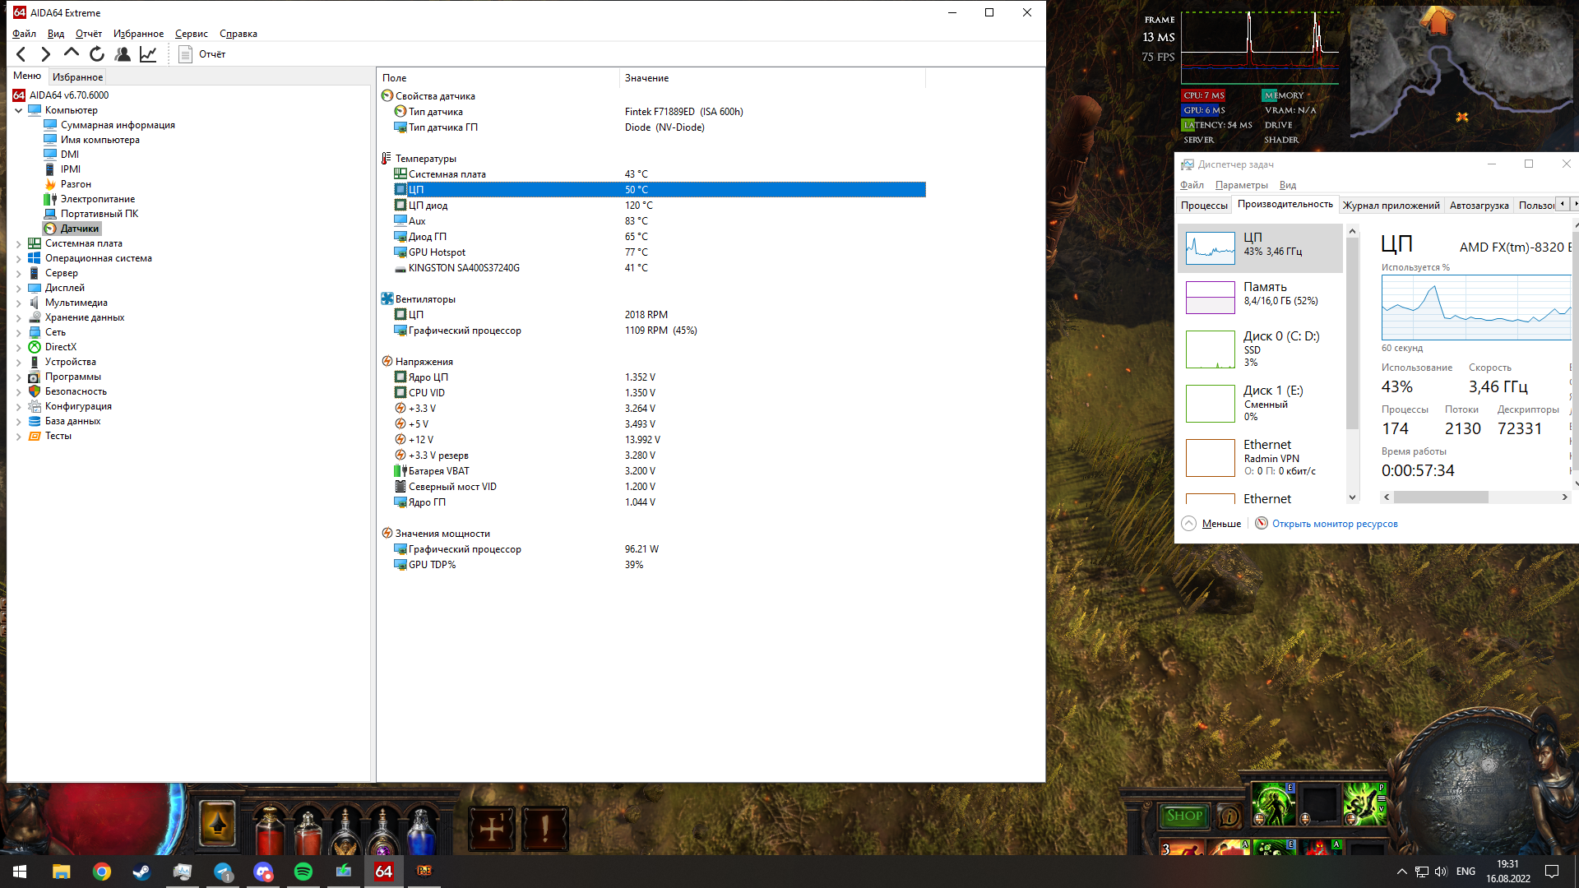Select the GPU Hotspot temperature row
Screen dimensions: 1579x888
click(660, 252)
